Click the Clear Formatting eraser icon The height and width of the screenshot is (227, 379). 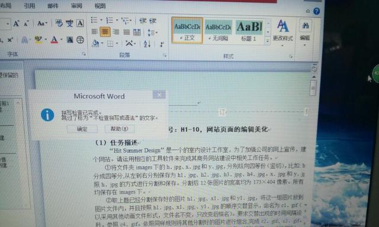[59, 23]
